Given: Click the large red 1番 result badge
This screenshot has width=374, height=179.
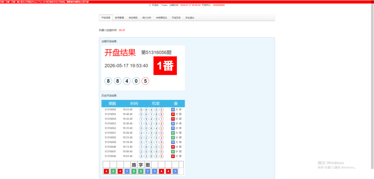Looking at the screenshot, I should [165, 66].
